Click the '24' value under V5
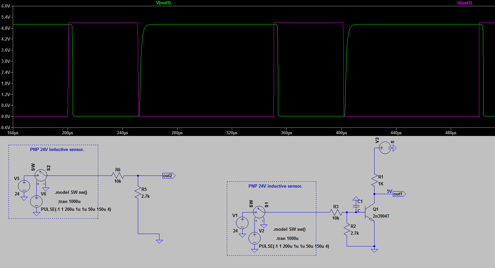 17,194
